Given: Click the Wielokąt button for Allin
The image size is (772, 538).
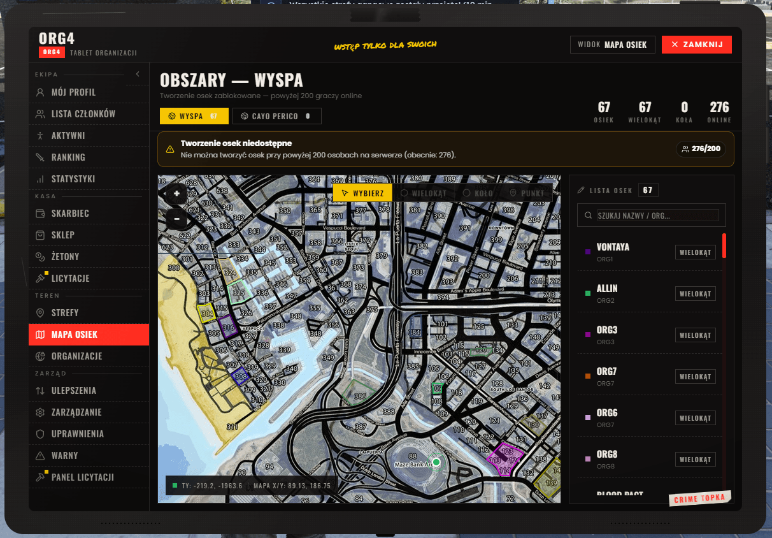Looking at the screenshot, I should point(695,294).
